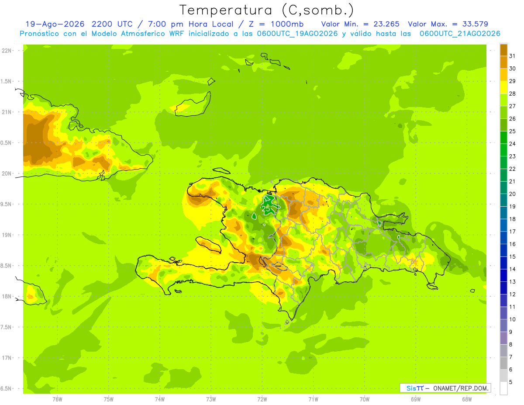Screen dimensions: 524x405
Task: Click the '25' contour label over Haiti
Action: 265,208
